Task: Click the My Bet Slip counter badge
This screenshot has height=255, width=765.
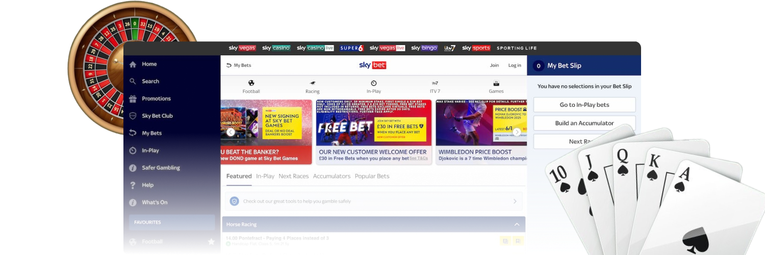Action: click(538, 66)
